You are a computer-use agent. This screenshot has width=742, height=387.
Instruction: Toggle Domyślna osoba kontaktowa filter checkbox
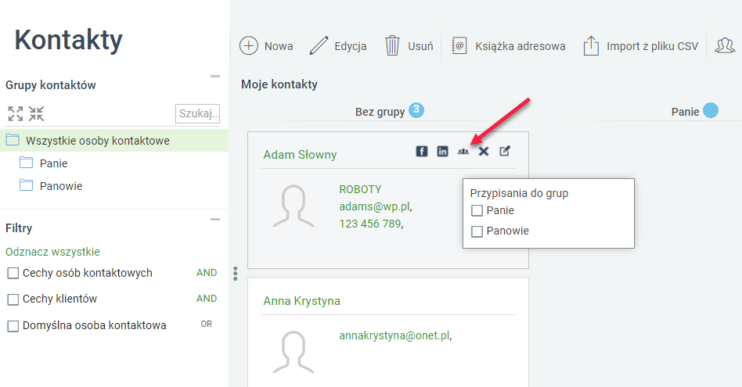(x=13, y=326)
